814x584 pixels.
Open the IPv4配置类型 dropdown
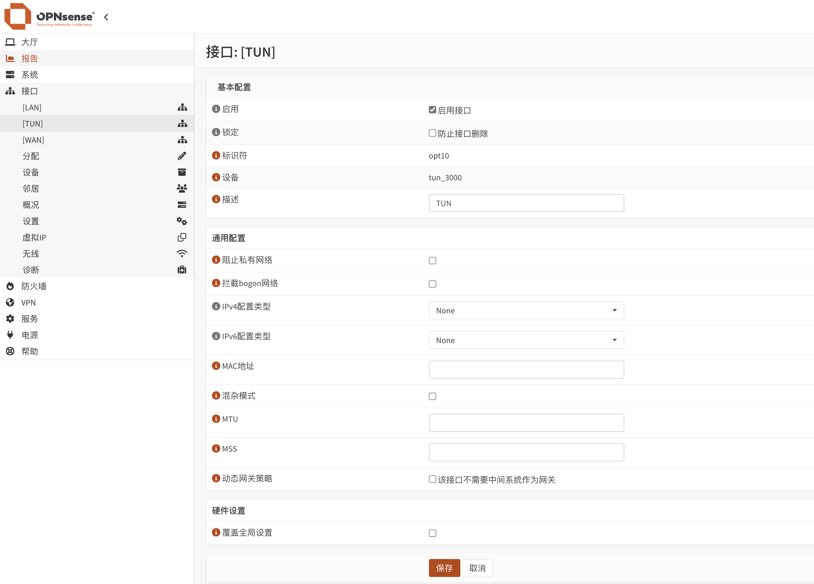(526, 310)
